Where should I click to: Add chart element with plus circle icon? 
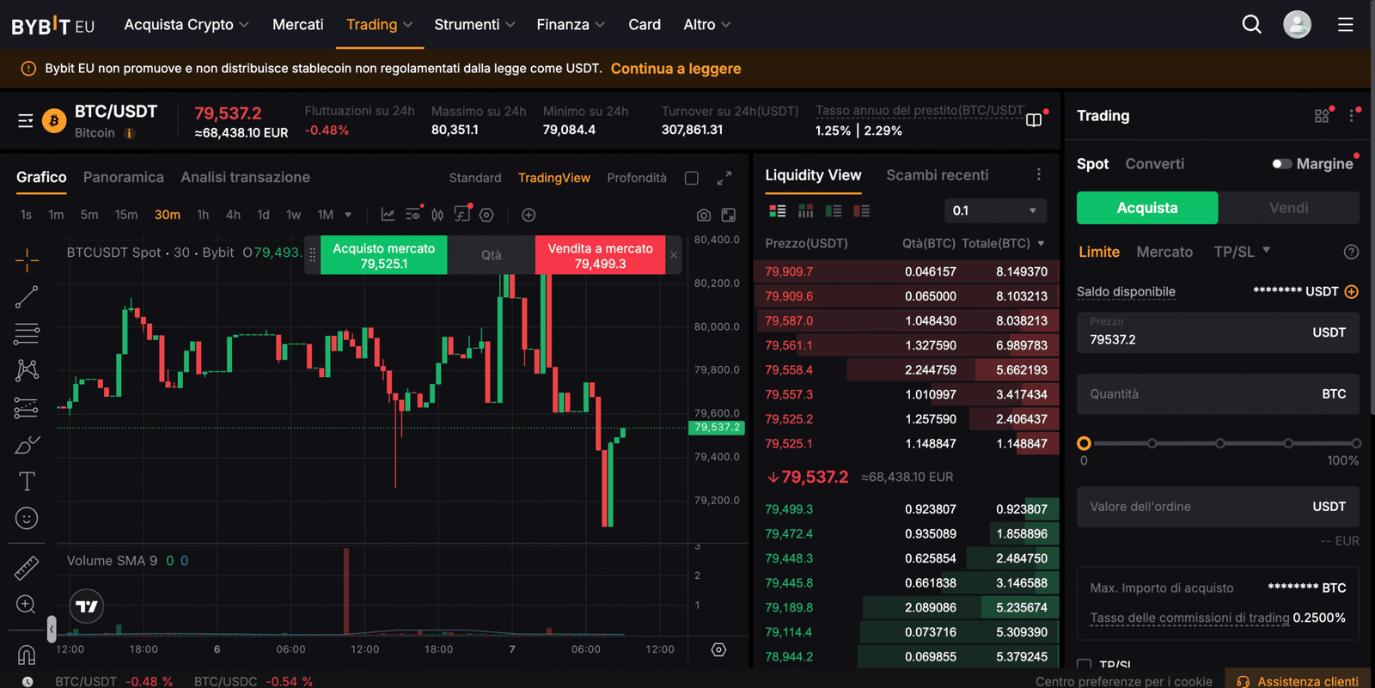pyautogui.click(x=529, y=215)
